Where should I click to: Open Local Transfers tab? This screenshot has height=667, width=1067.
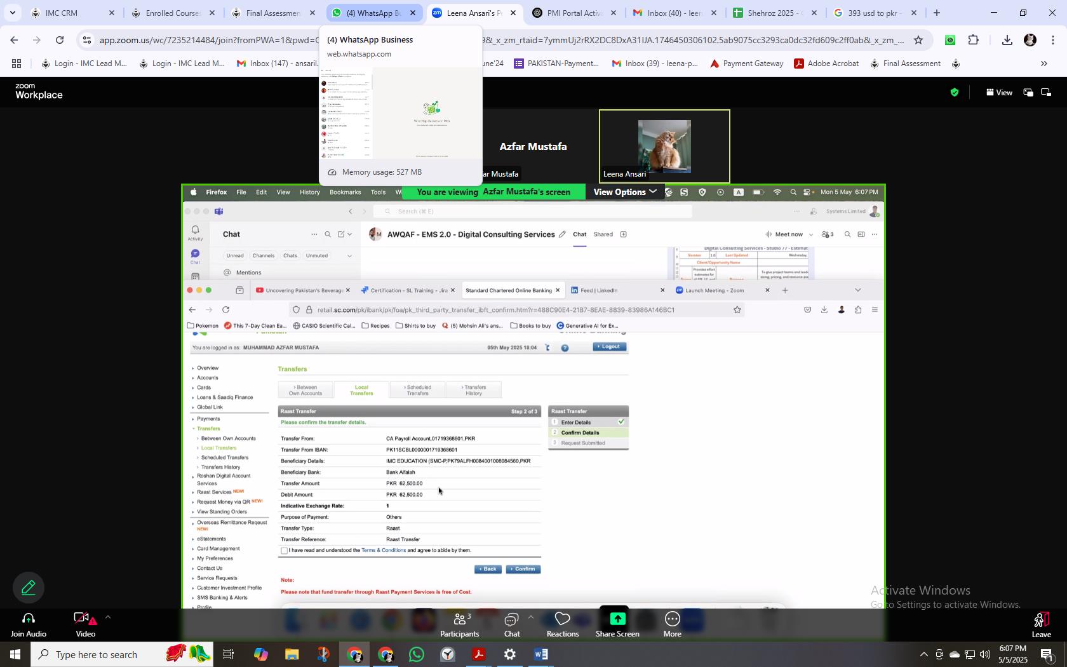tap(361, 390)
